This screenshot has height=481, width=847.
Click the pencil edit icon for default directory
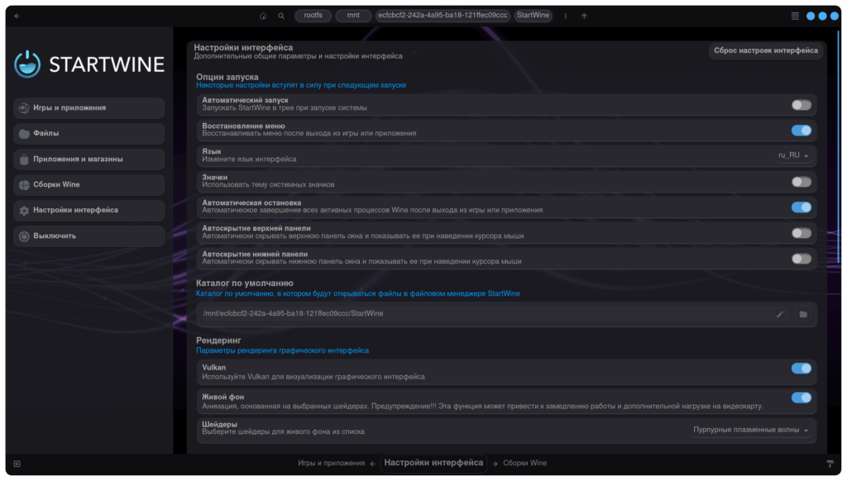click(x=780, y=314)
